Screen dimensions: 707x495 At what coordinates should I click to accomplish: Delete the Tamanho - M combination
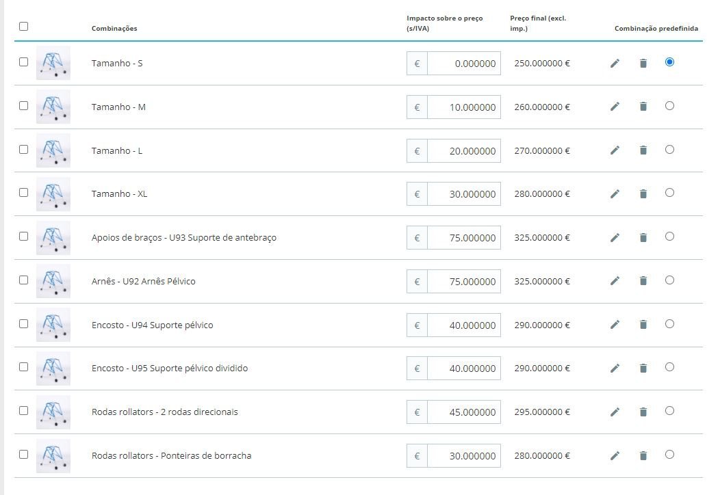(x=643, y=107)
